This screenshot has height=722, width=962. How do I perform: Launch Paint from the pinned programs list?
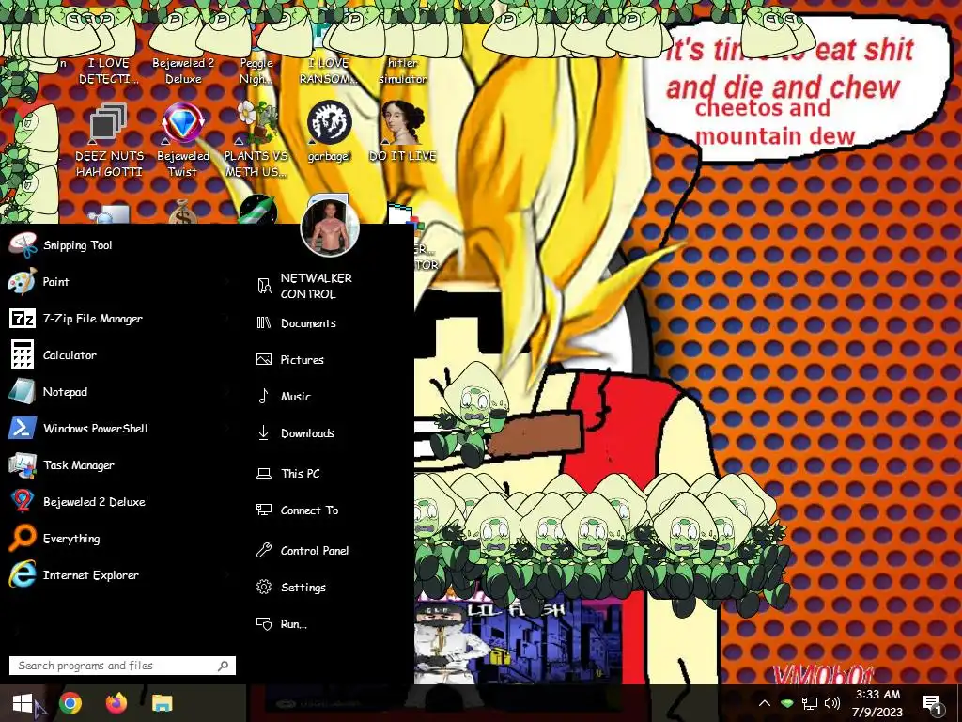coord(119,282)
